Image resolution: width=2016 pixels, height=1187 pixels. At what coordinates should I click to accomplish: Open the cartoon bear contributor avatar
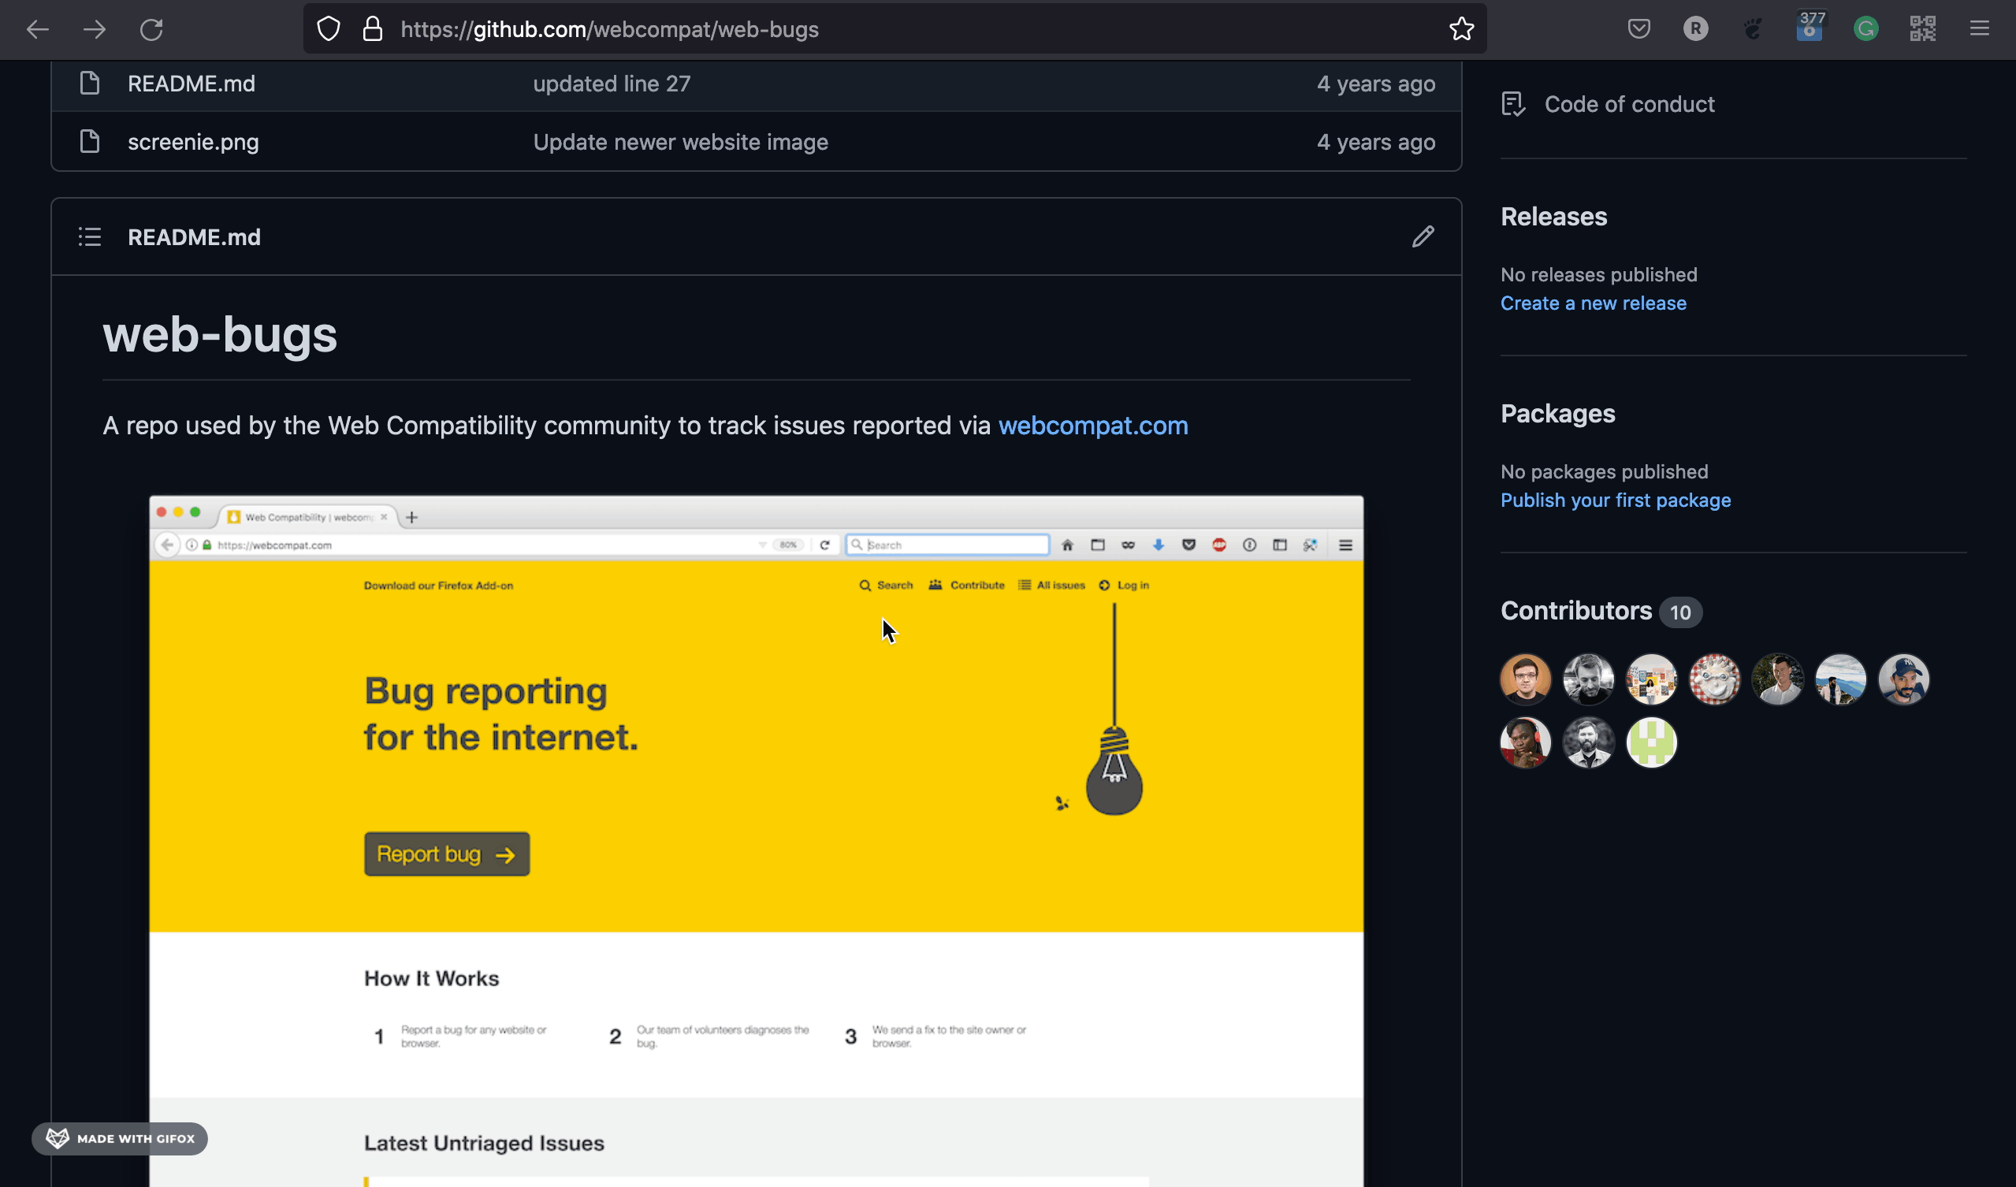point(1713,679)
